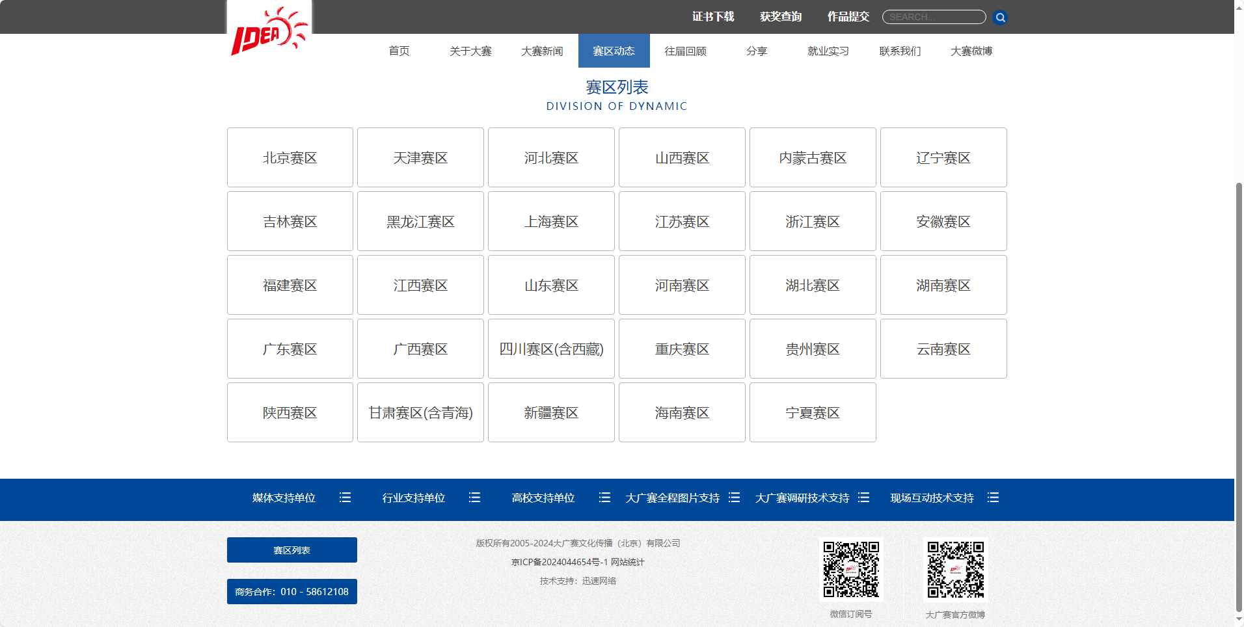Click the 大广赛官方微博 QR code

(x=955, y=569)
